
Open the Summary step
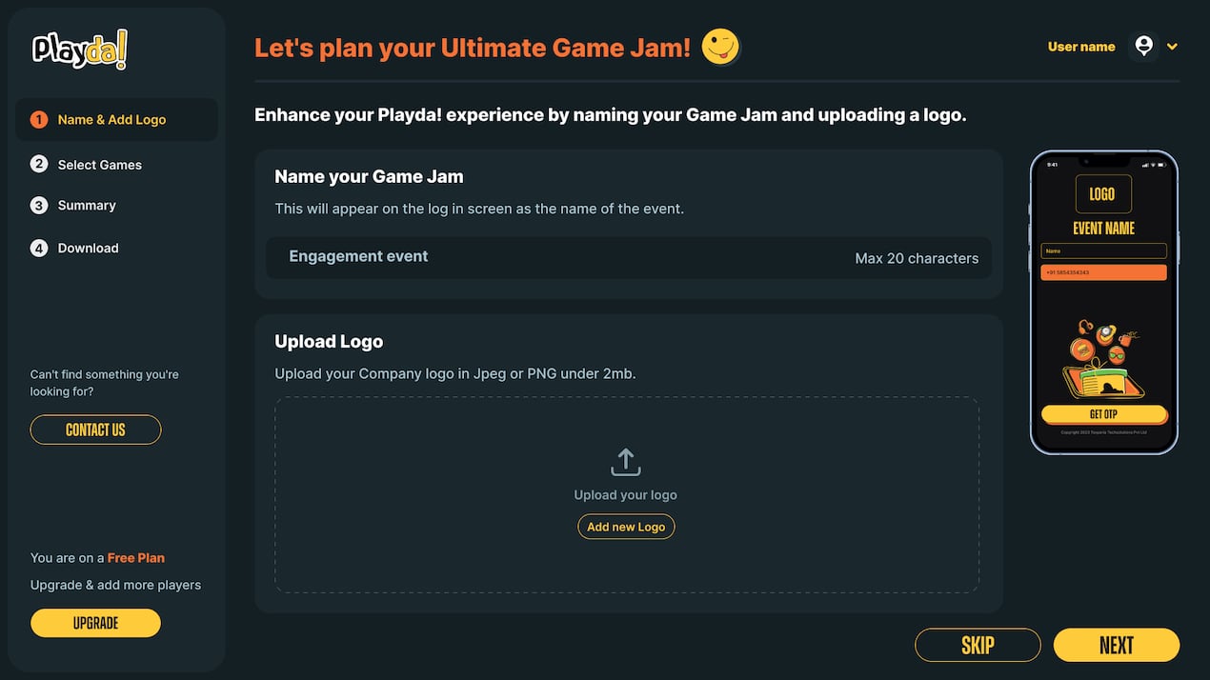(87, 206)
